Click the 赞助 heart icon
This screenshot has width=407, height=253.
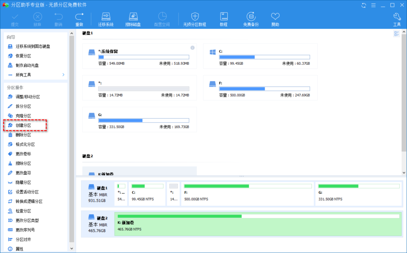pyautogui.click(x=275, y=20)
